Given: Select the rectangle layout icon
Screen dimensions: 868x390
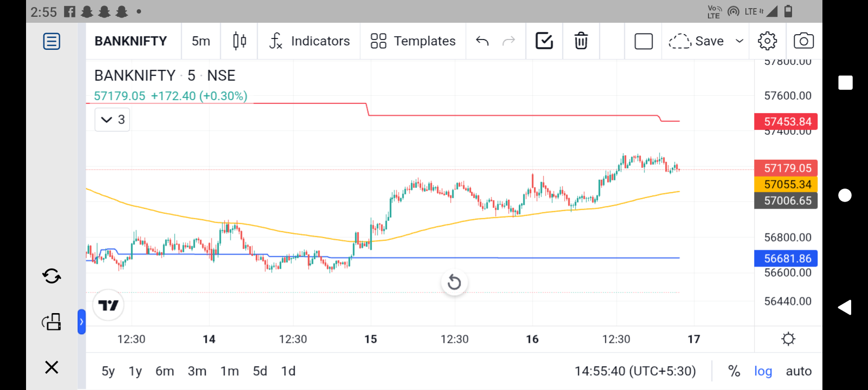Looking at the screenshot, I should [643, 41].
